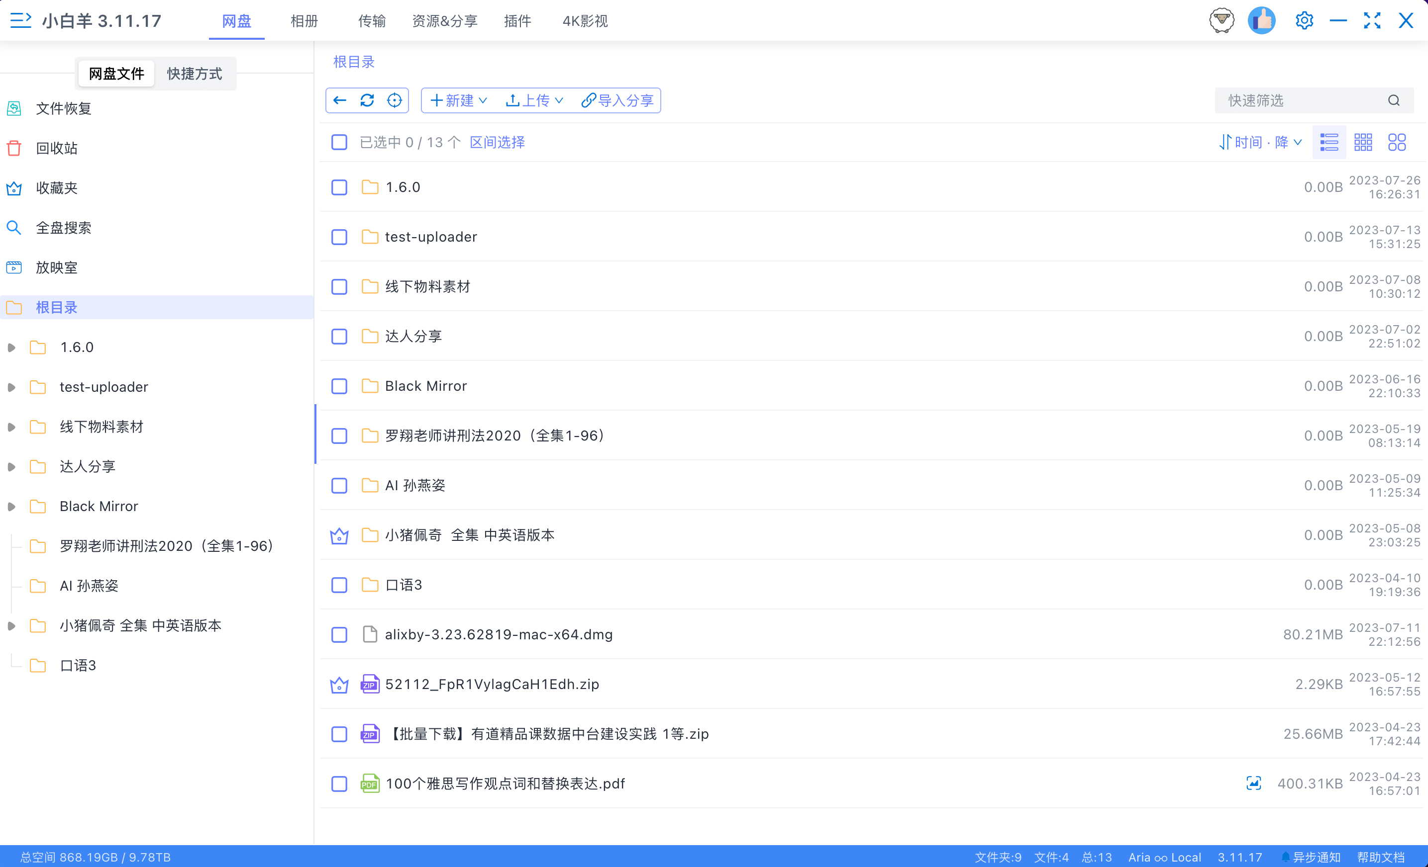Open 收藏夹 favorites in the sidebar

[57, 187]
